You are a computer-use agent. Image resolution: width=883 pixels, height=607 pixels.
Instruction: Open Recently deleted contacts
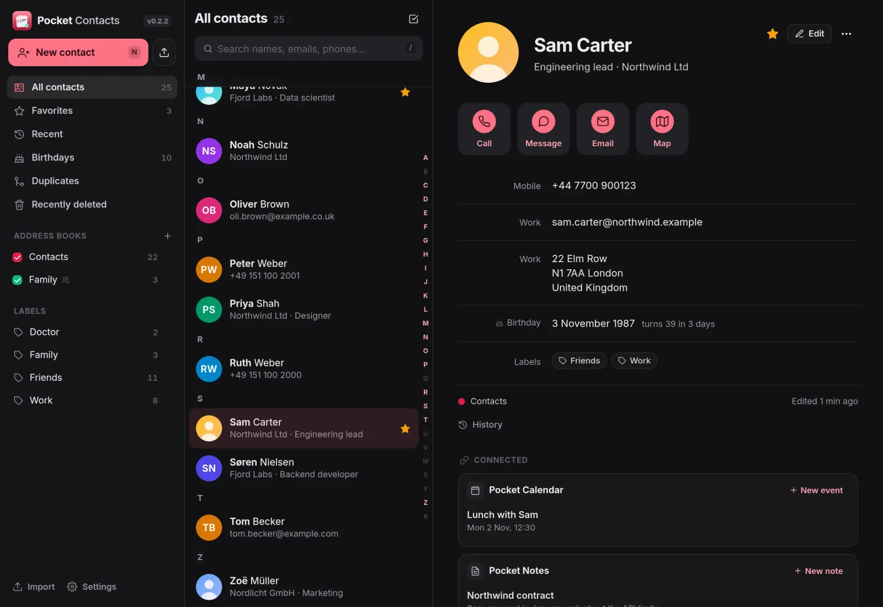92,204
